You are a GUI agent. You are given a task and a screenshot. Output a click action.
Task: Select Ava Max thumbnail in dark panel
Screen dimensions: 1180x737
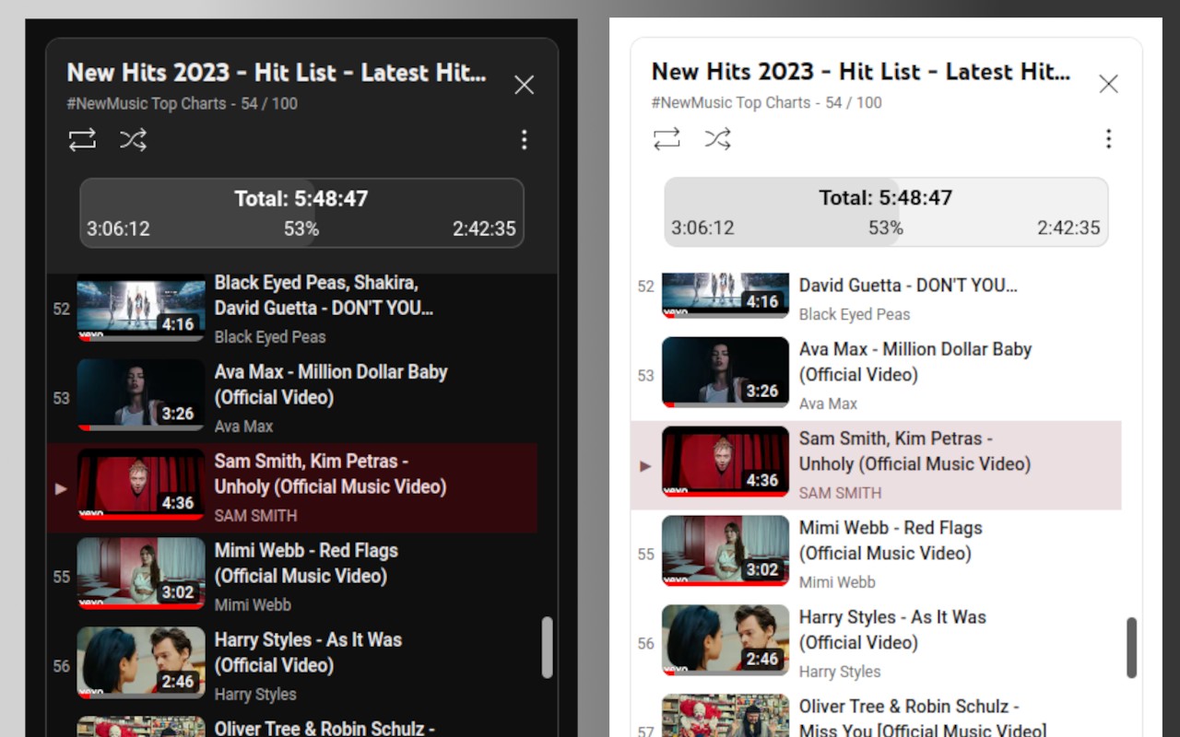[x=141, y=395]
